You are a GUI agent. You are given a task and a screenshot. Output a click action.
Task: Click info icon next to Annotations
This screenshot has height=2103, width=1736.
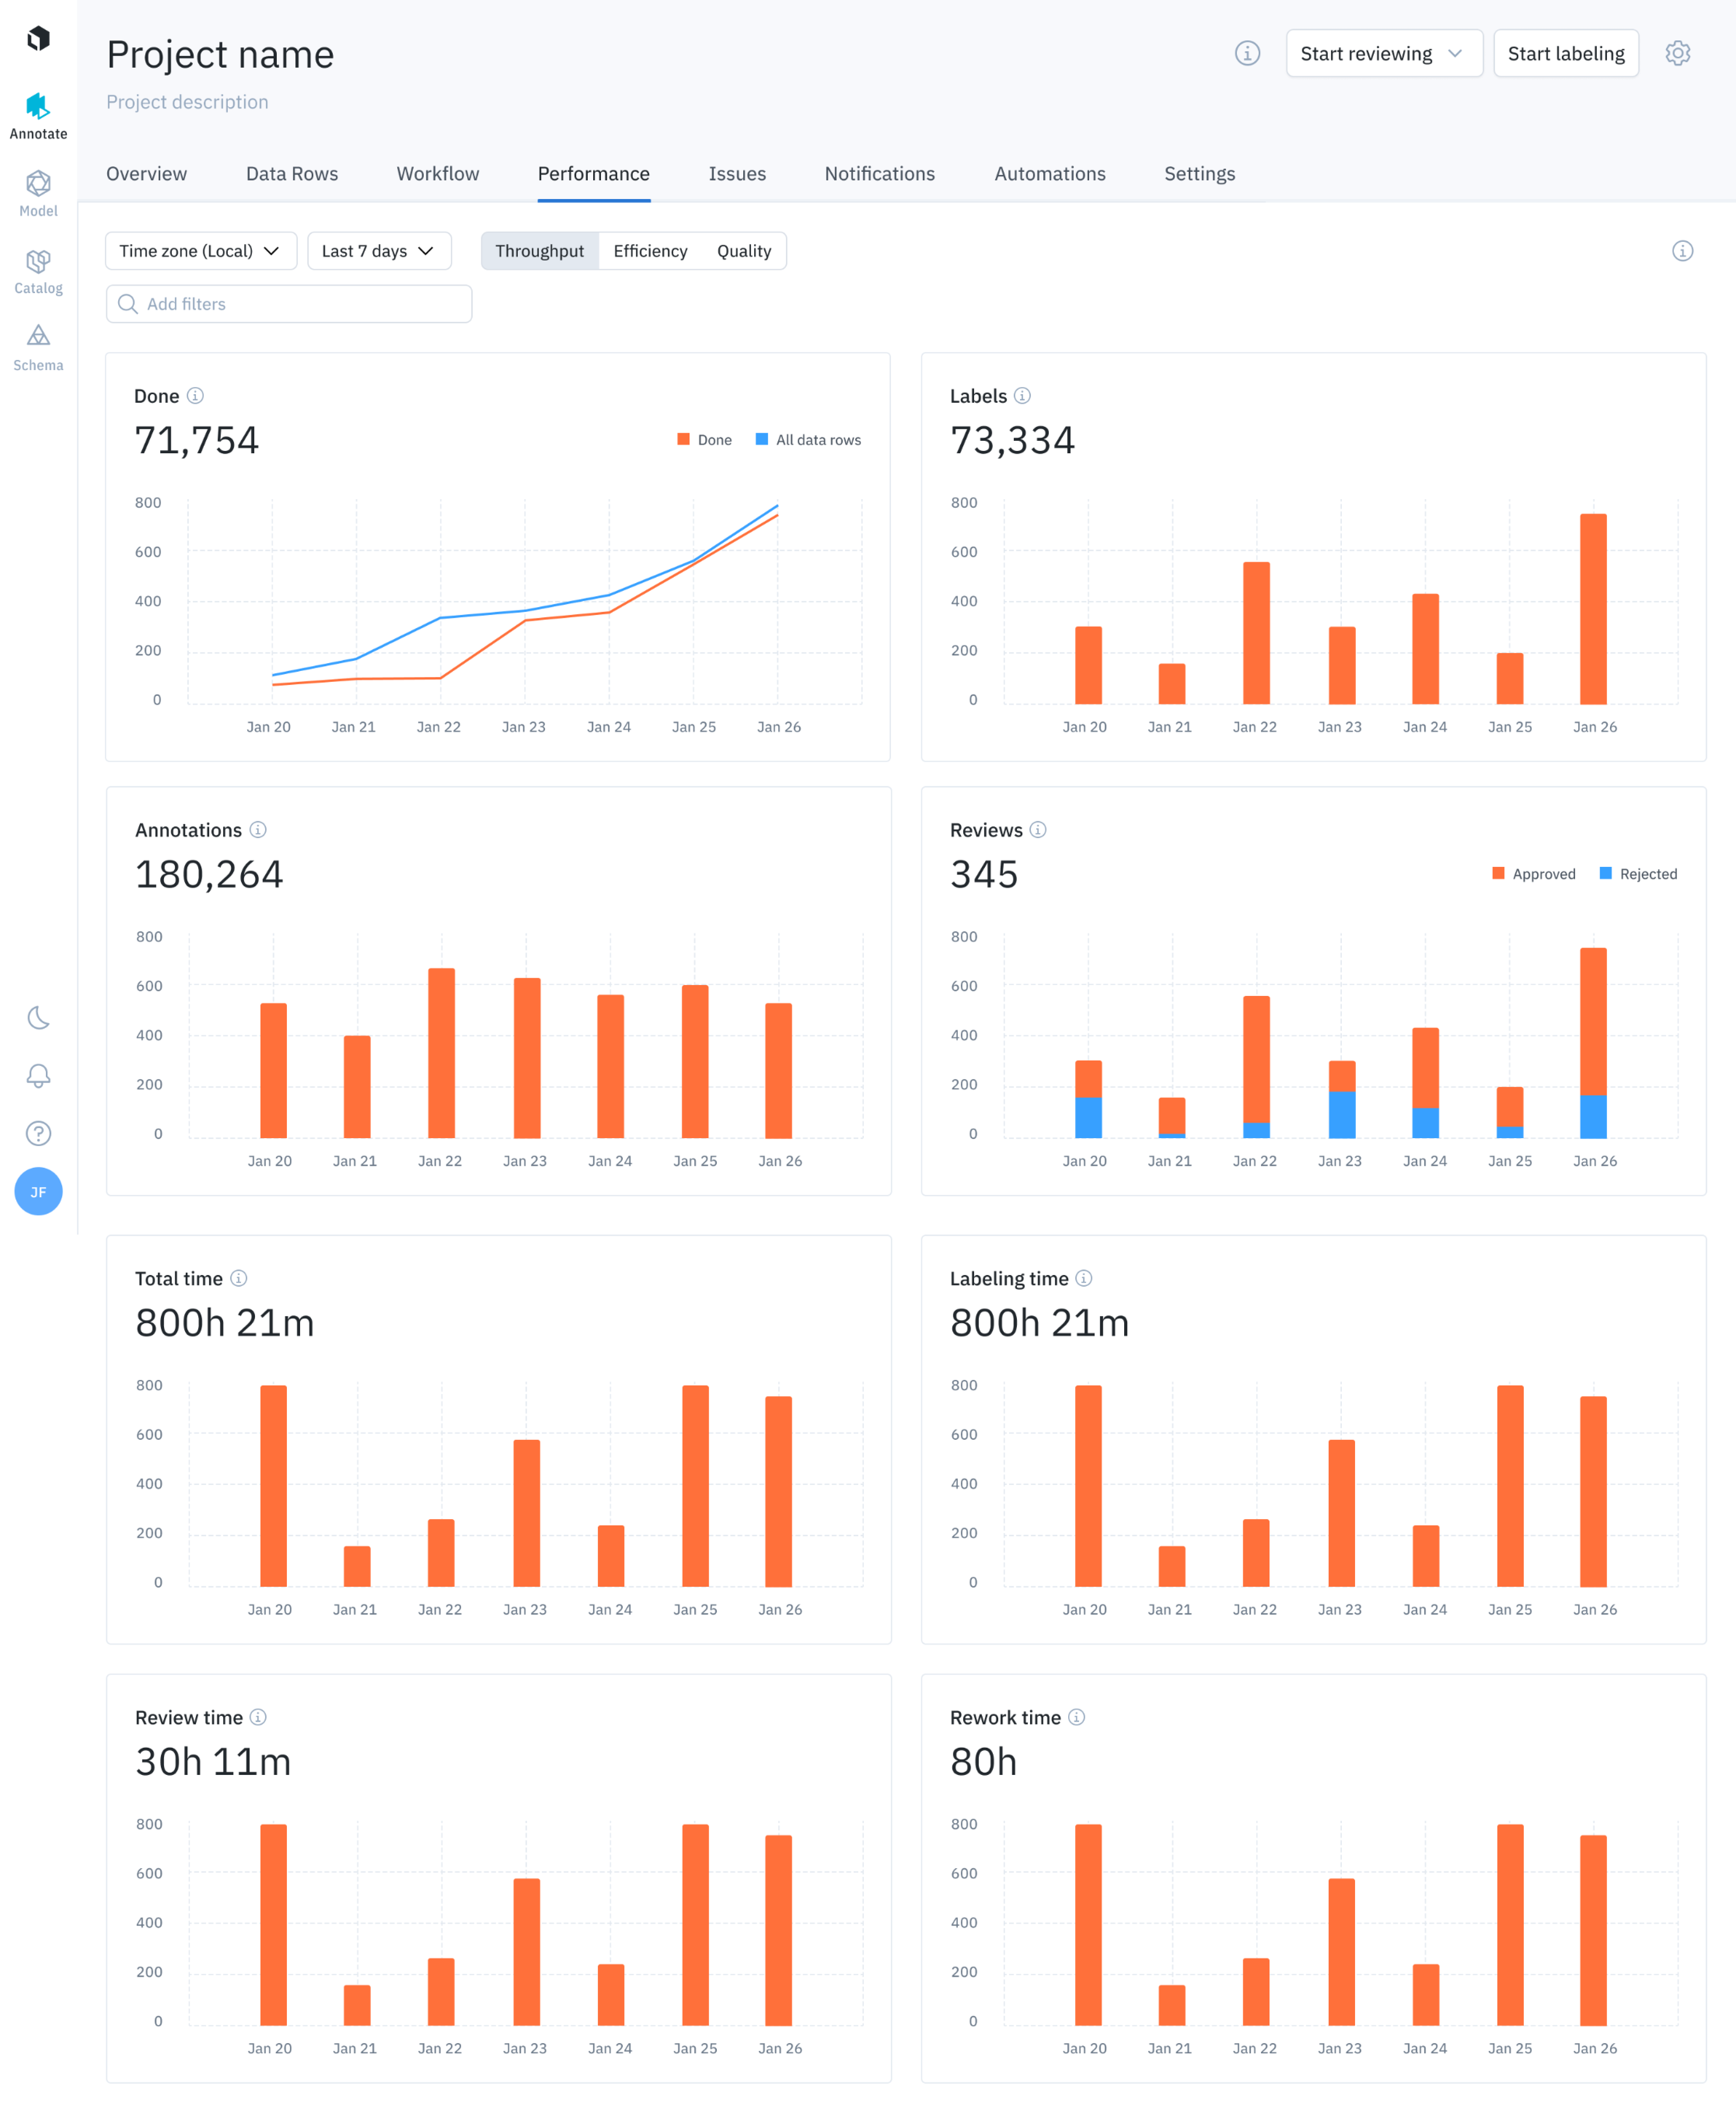point(258,830)
